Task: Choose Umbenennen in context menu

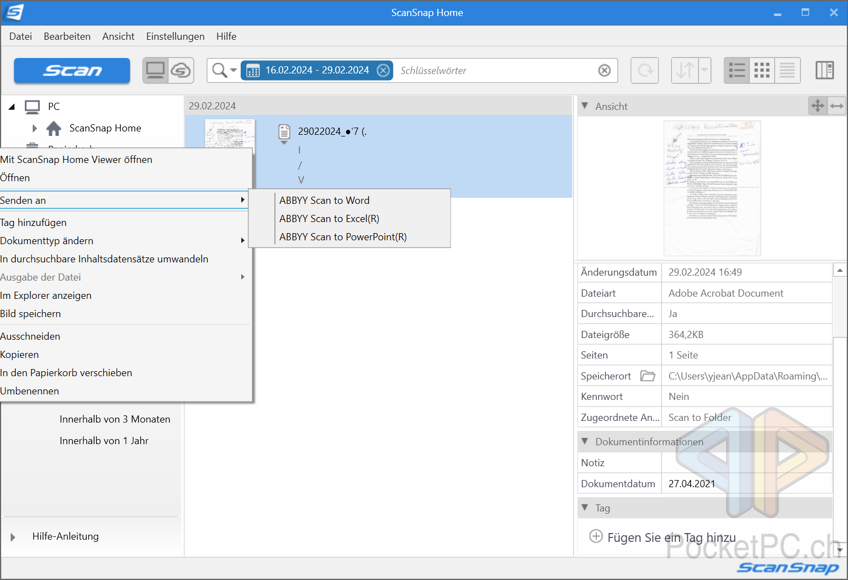Action: click(125, 391)
